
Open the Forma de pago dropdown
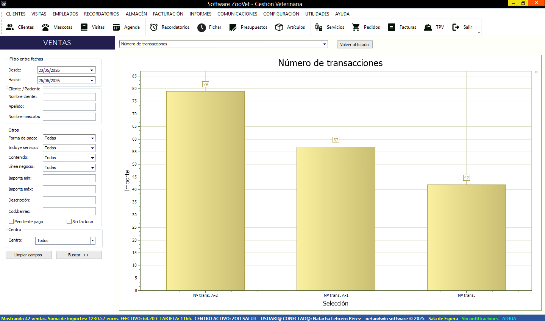coord(92,138)
